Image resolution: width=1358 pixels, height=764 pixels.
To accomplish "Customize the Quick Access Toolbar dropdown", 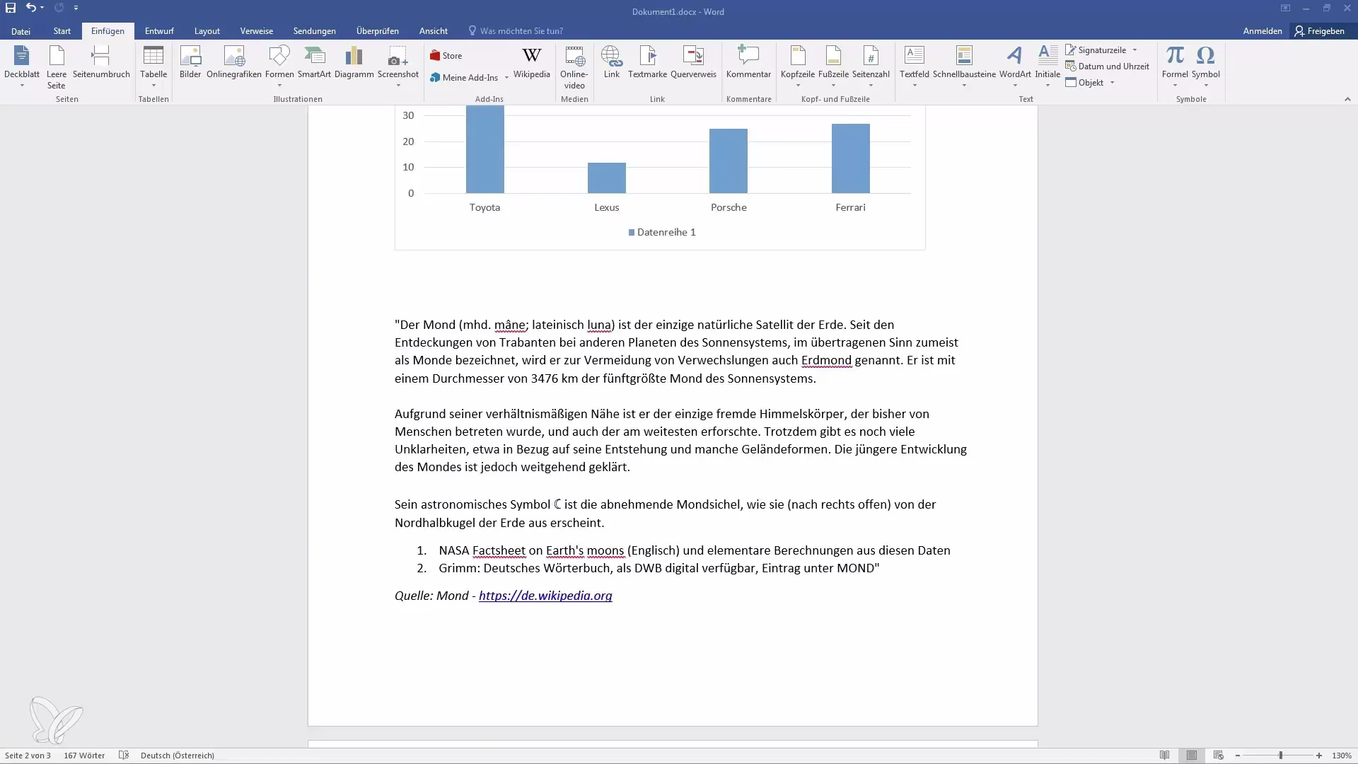I will click(x=76, y=8).
